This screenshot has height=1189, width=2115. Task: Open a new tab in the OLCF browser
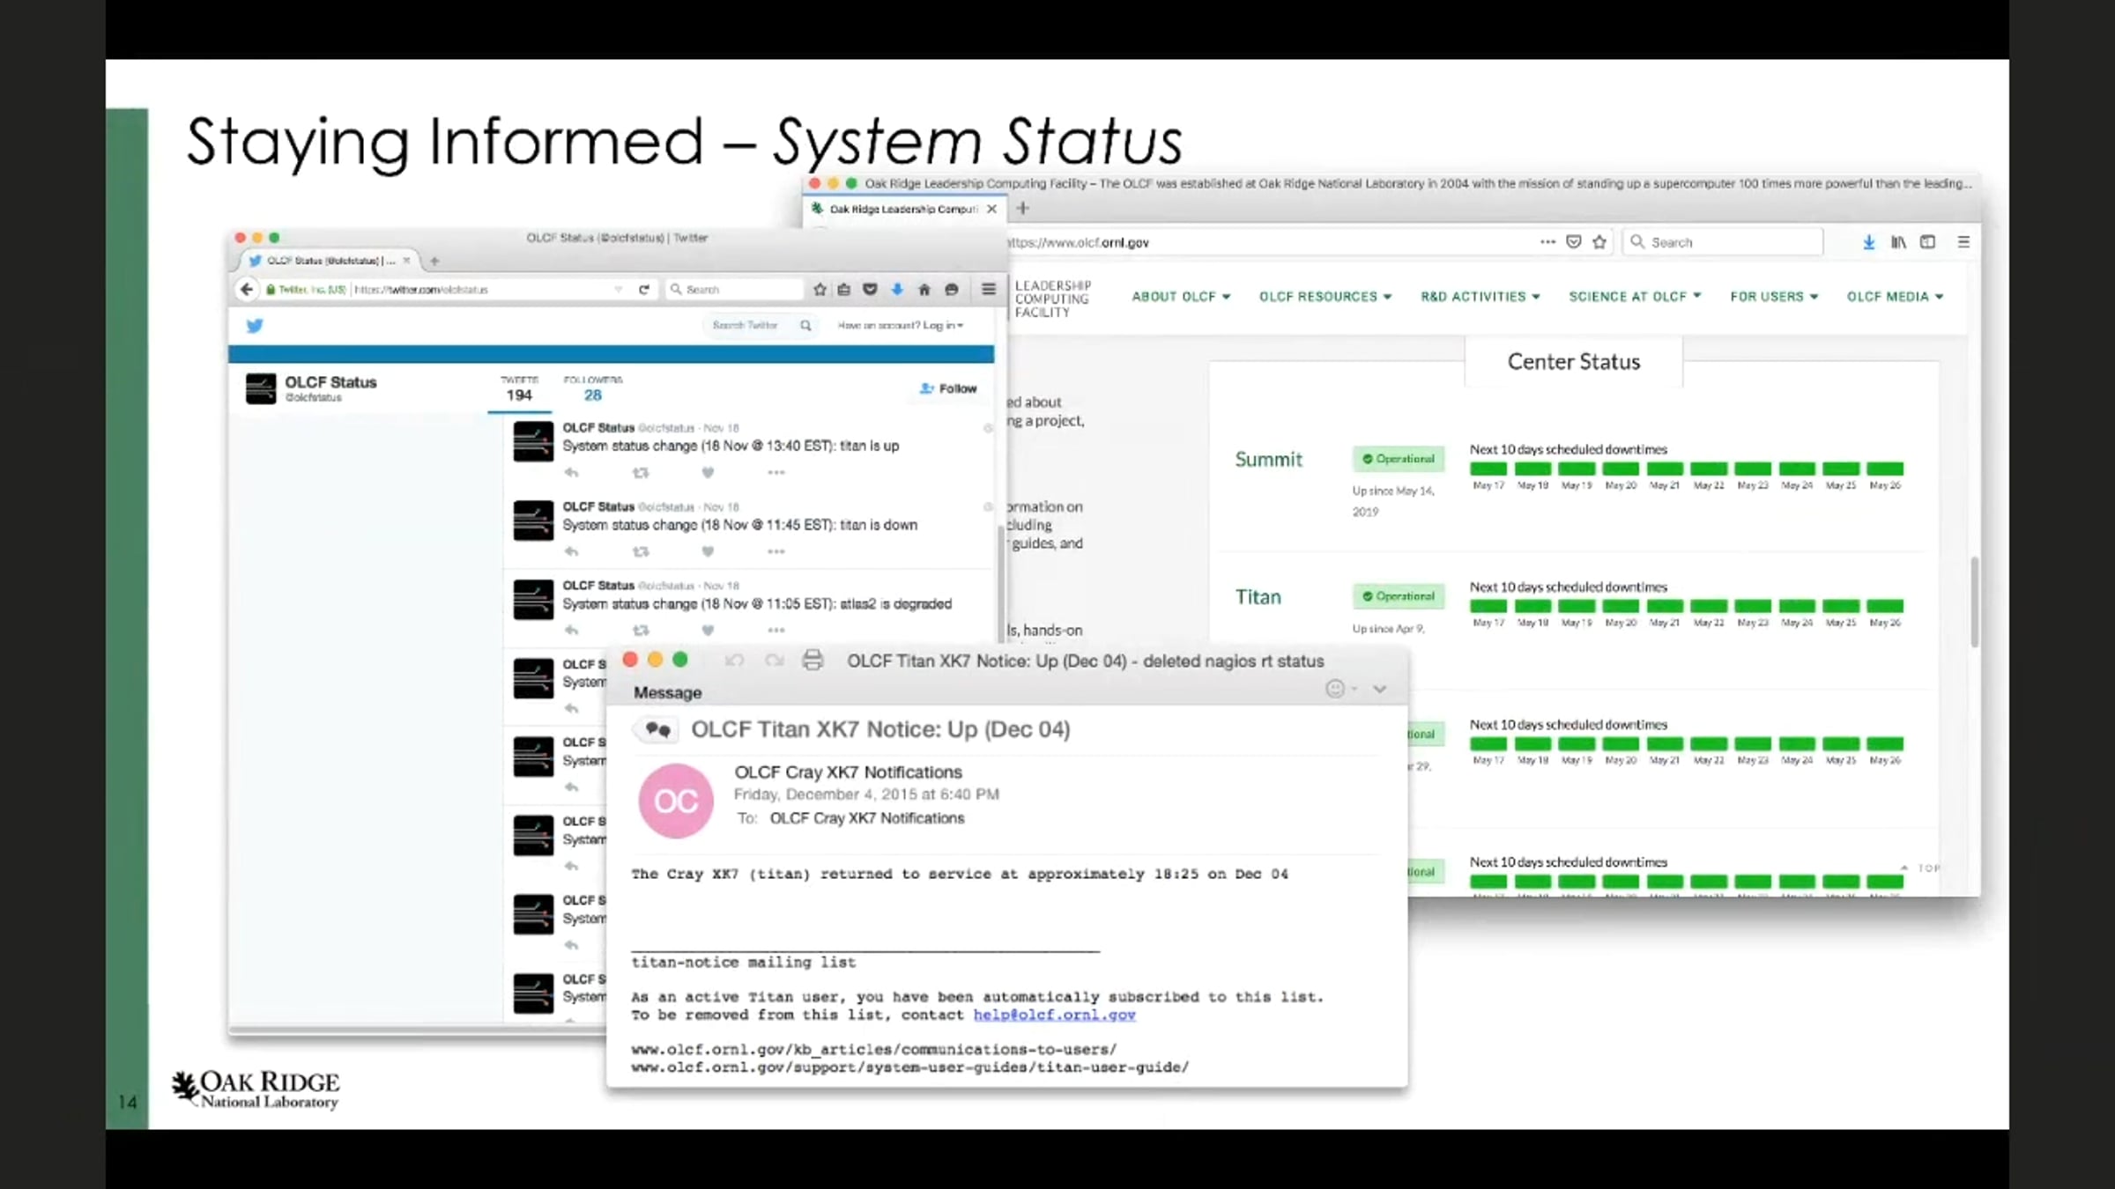[1022, 209]
